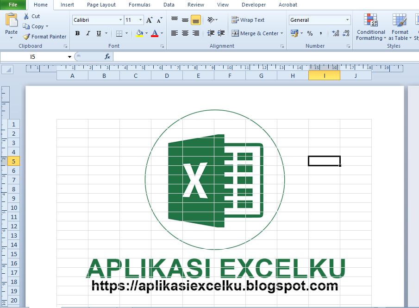Switch to the View tab
The width and height of the screenshot is (419, 308).
click(223, 5)
